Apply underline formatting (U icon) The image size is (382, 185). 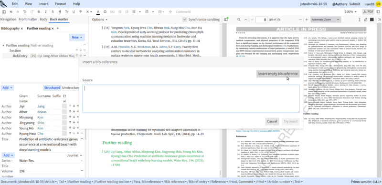pos(74,12)
